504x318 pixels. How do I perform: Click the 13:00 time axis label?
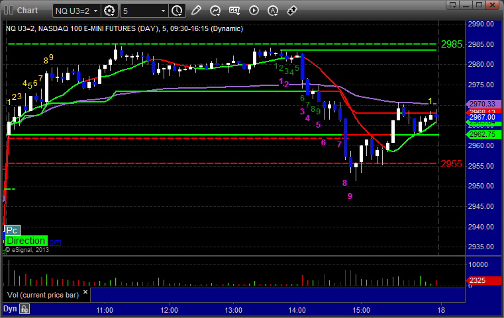pos(233,310)
